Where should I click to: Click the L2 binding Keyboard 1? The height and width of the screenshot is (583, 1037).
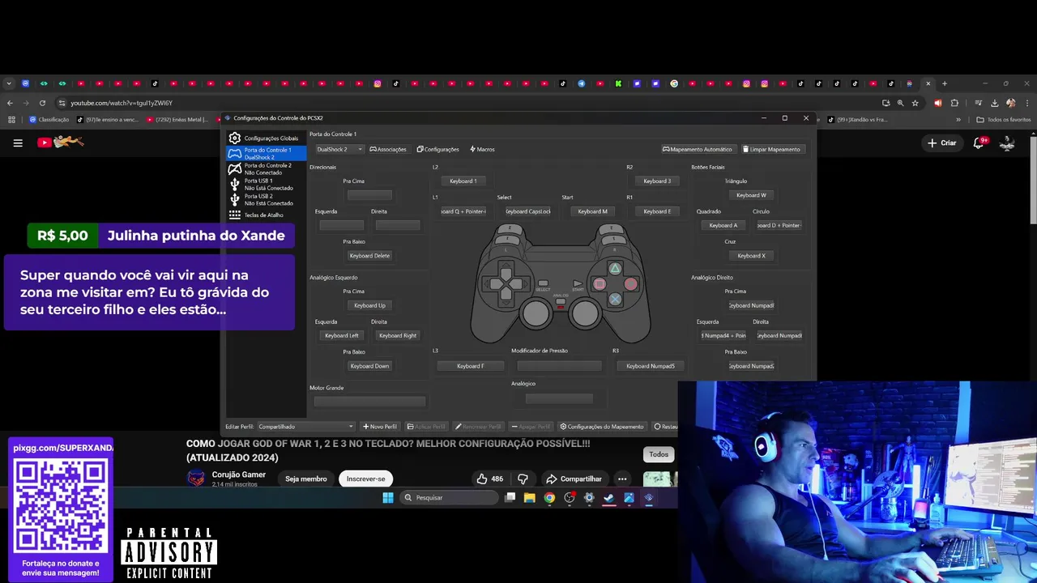463,181
